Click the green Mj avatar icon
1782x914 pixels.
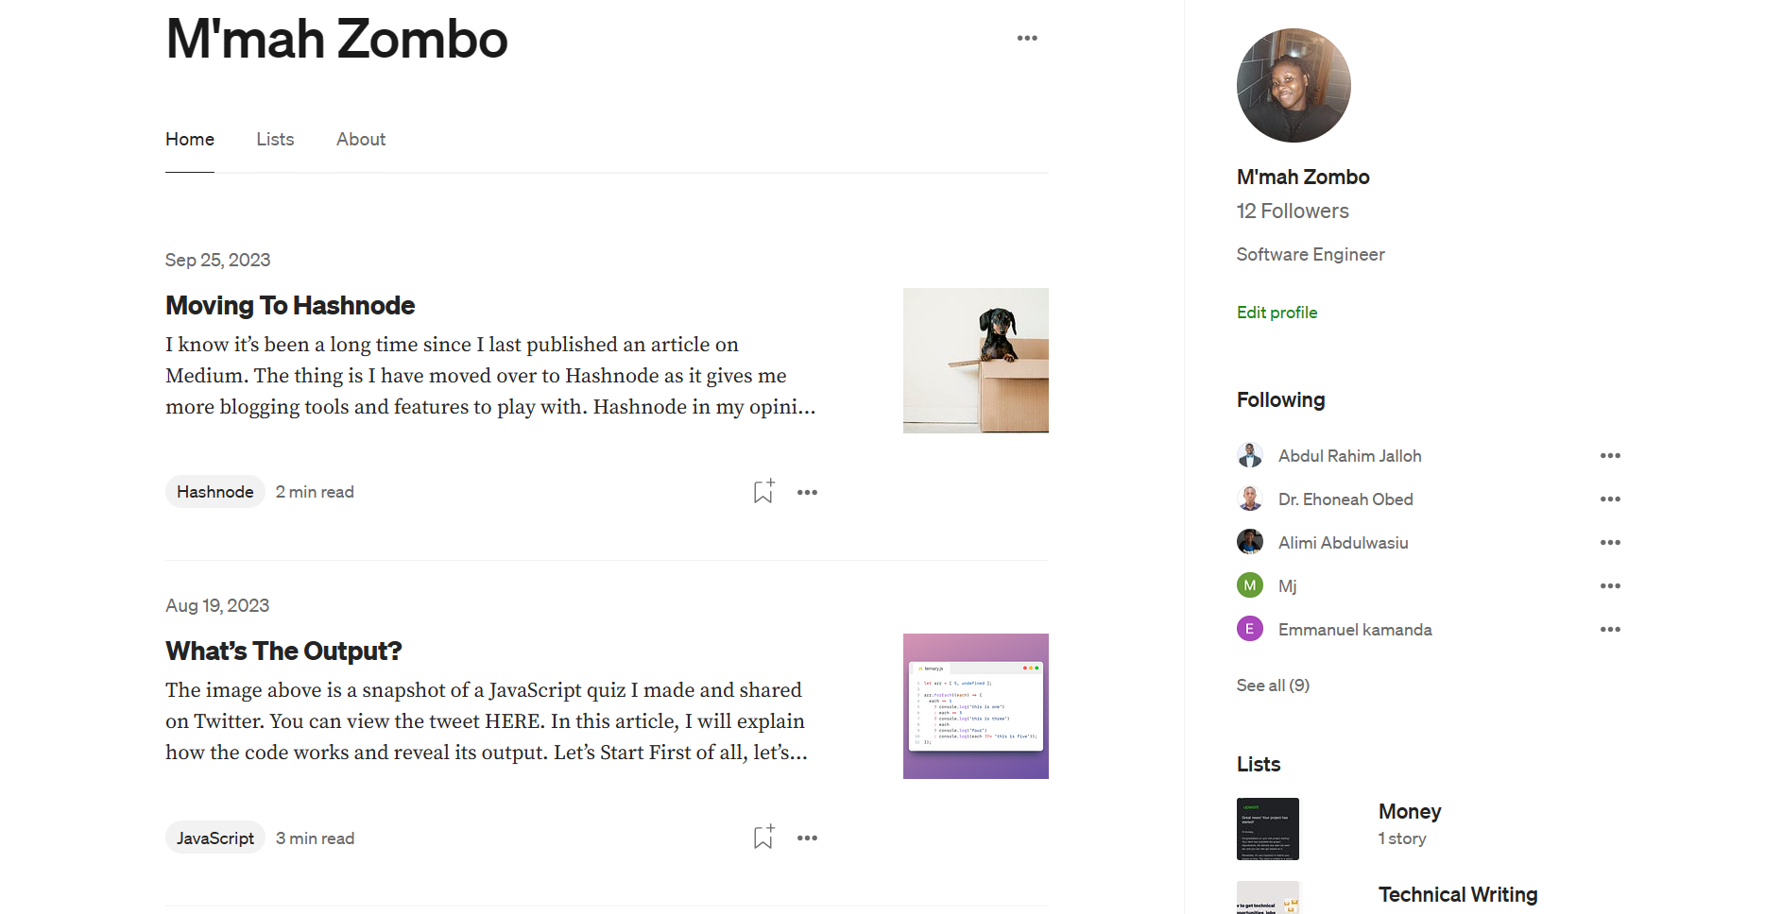click(x=1249, y=585)
